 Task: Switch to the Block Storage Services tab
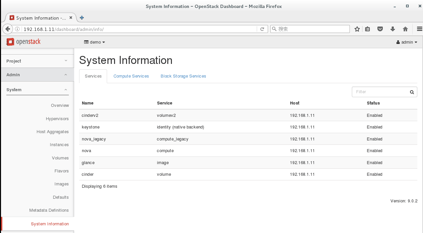click(x=183, y=76)
